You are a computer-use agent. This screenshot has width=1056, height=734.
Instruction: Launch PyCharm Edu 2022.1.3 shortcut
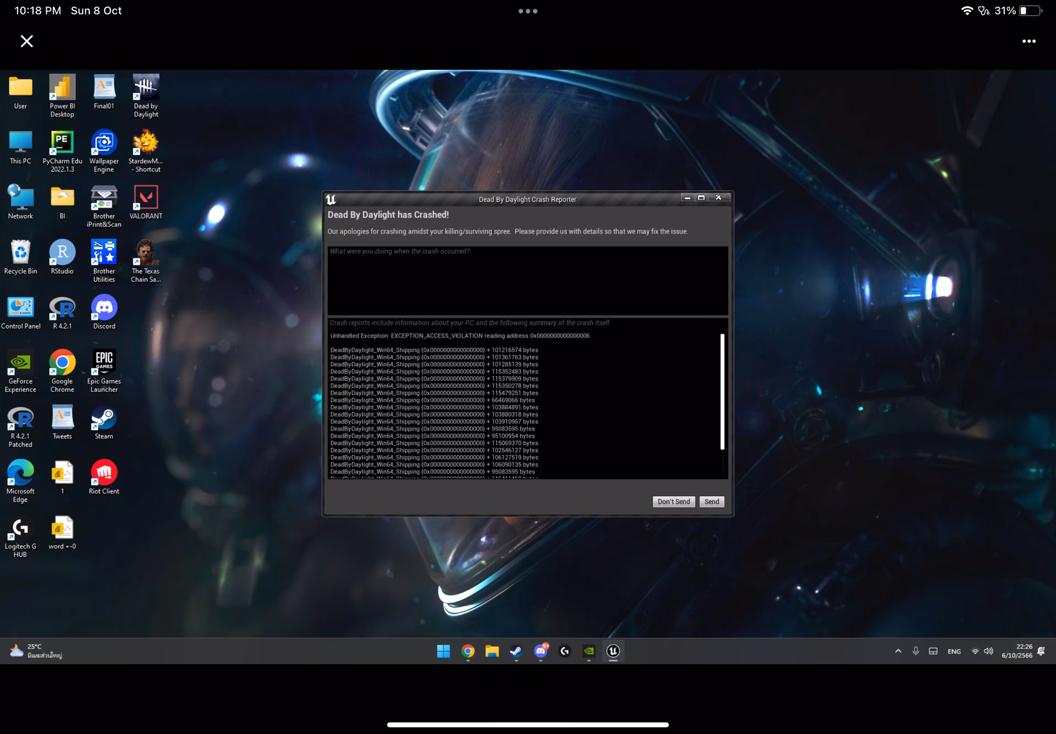pos(62,151)
